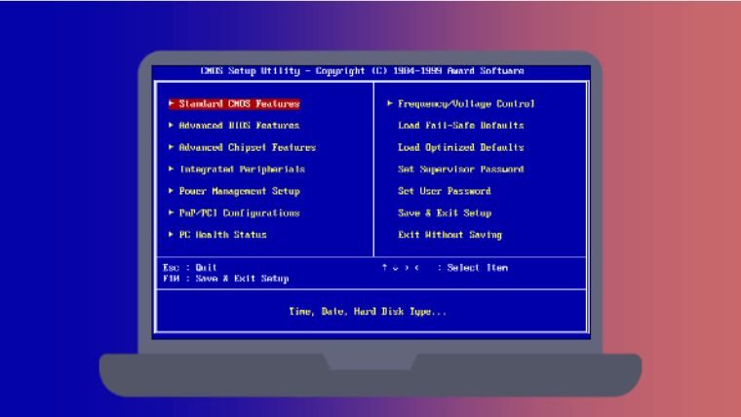
Task: Click arrow beside Frequency/Voltage Control
Action: coord(390,103)
